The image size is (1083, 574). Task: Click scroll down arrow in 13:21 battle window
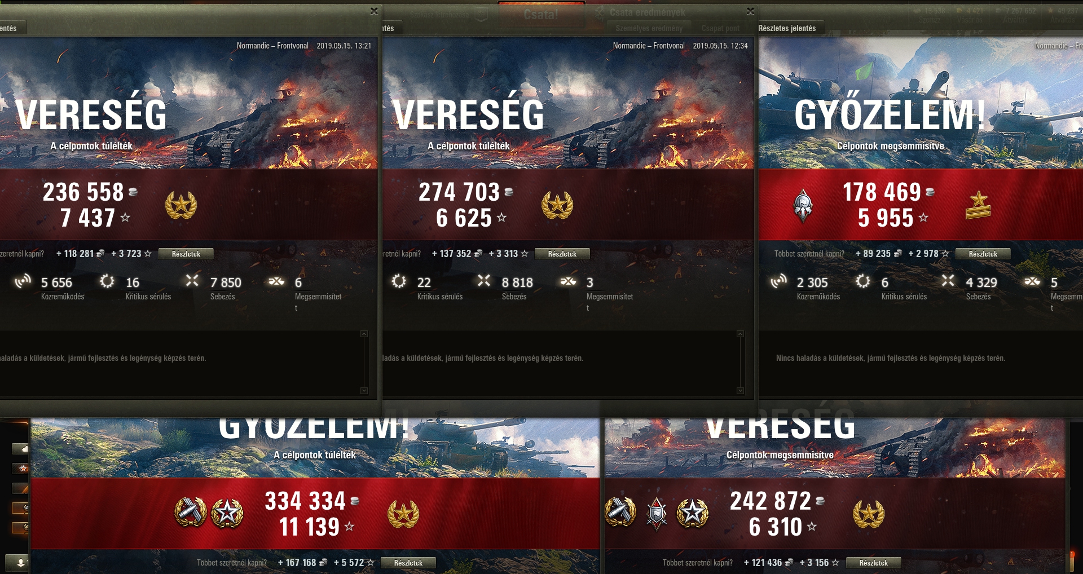point(364,391)
